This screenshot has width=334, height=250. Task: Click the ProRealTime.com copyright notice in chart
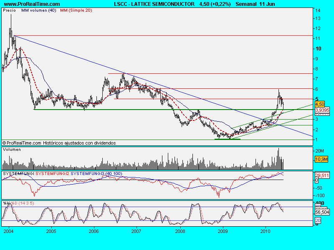click(59, 143)
